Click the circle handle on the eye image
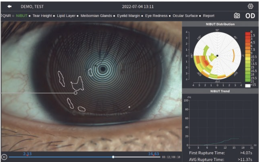Screen dimensions: 259x162 [75, 93]
